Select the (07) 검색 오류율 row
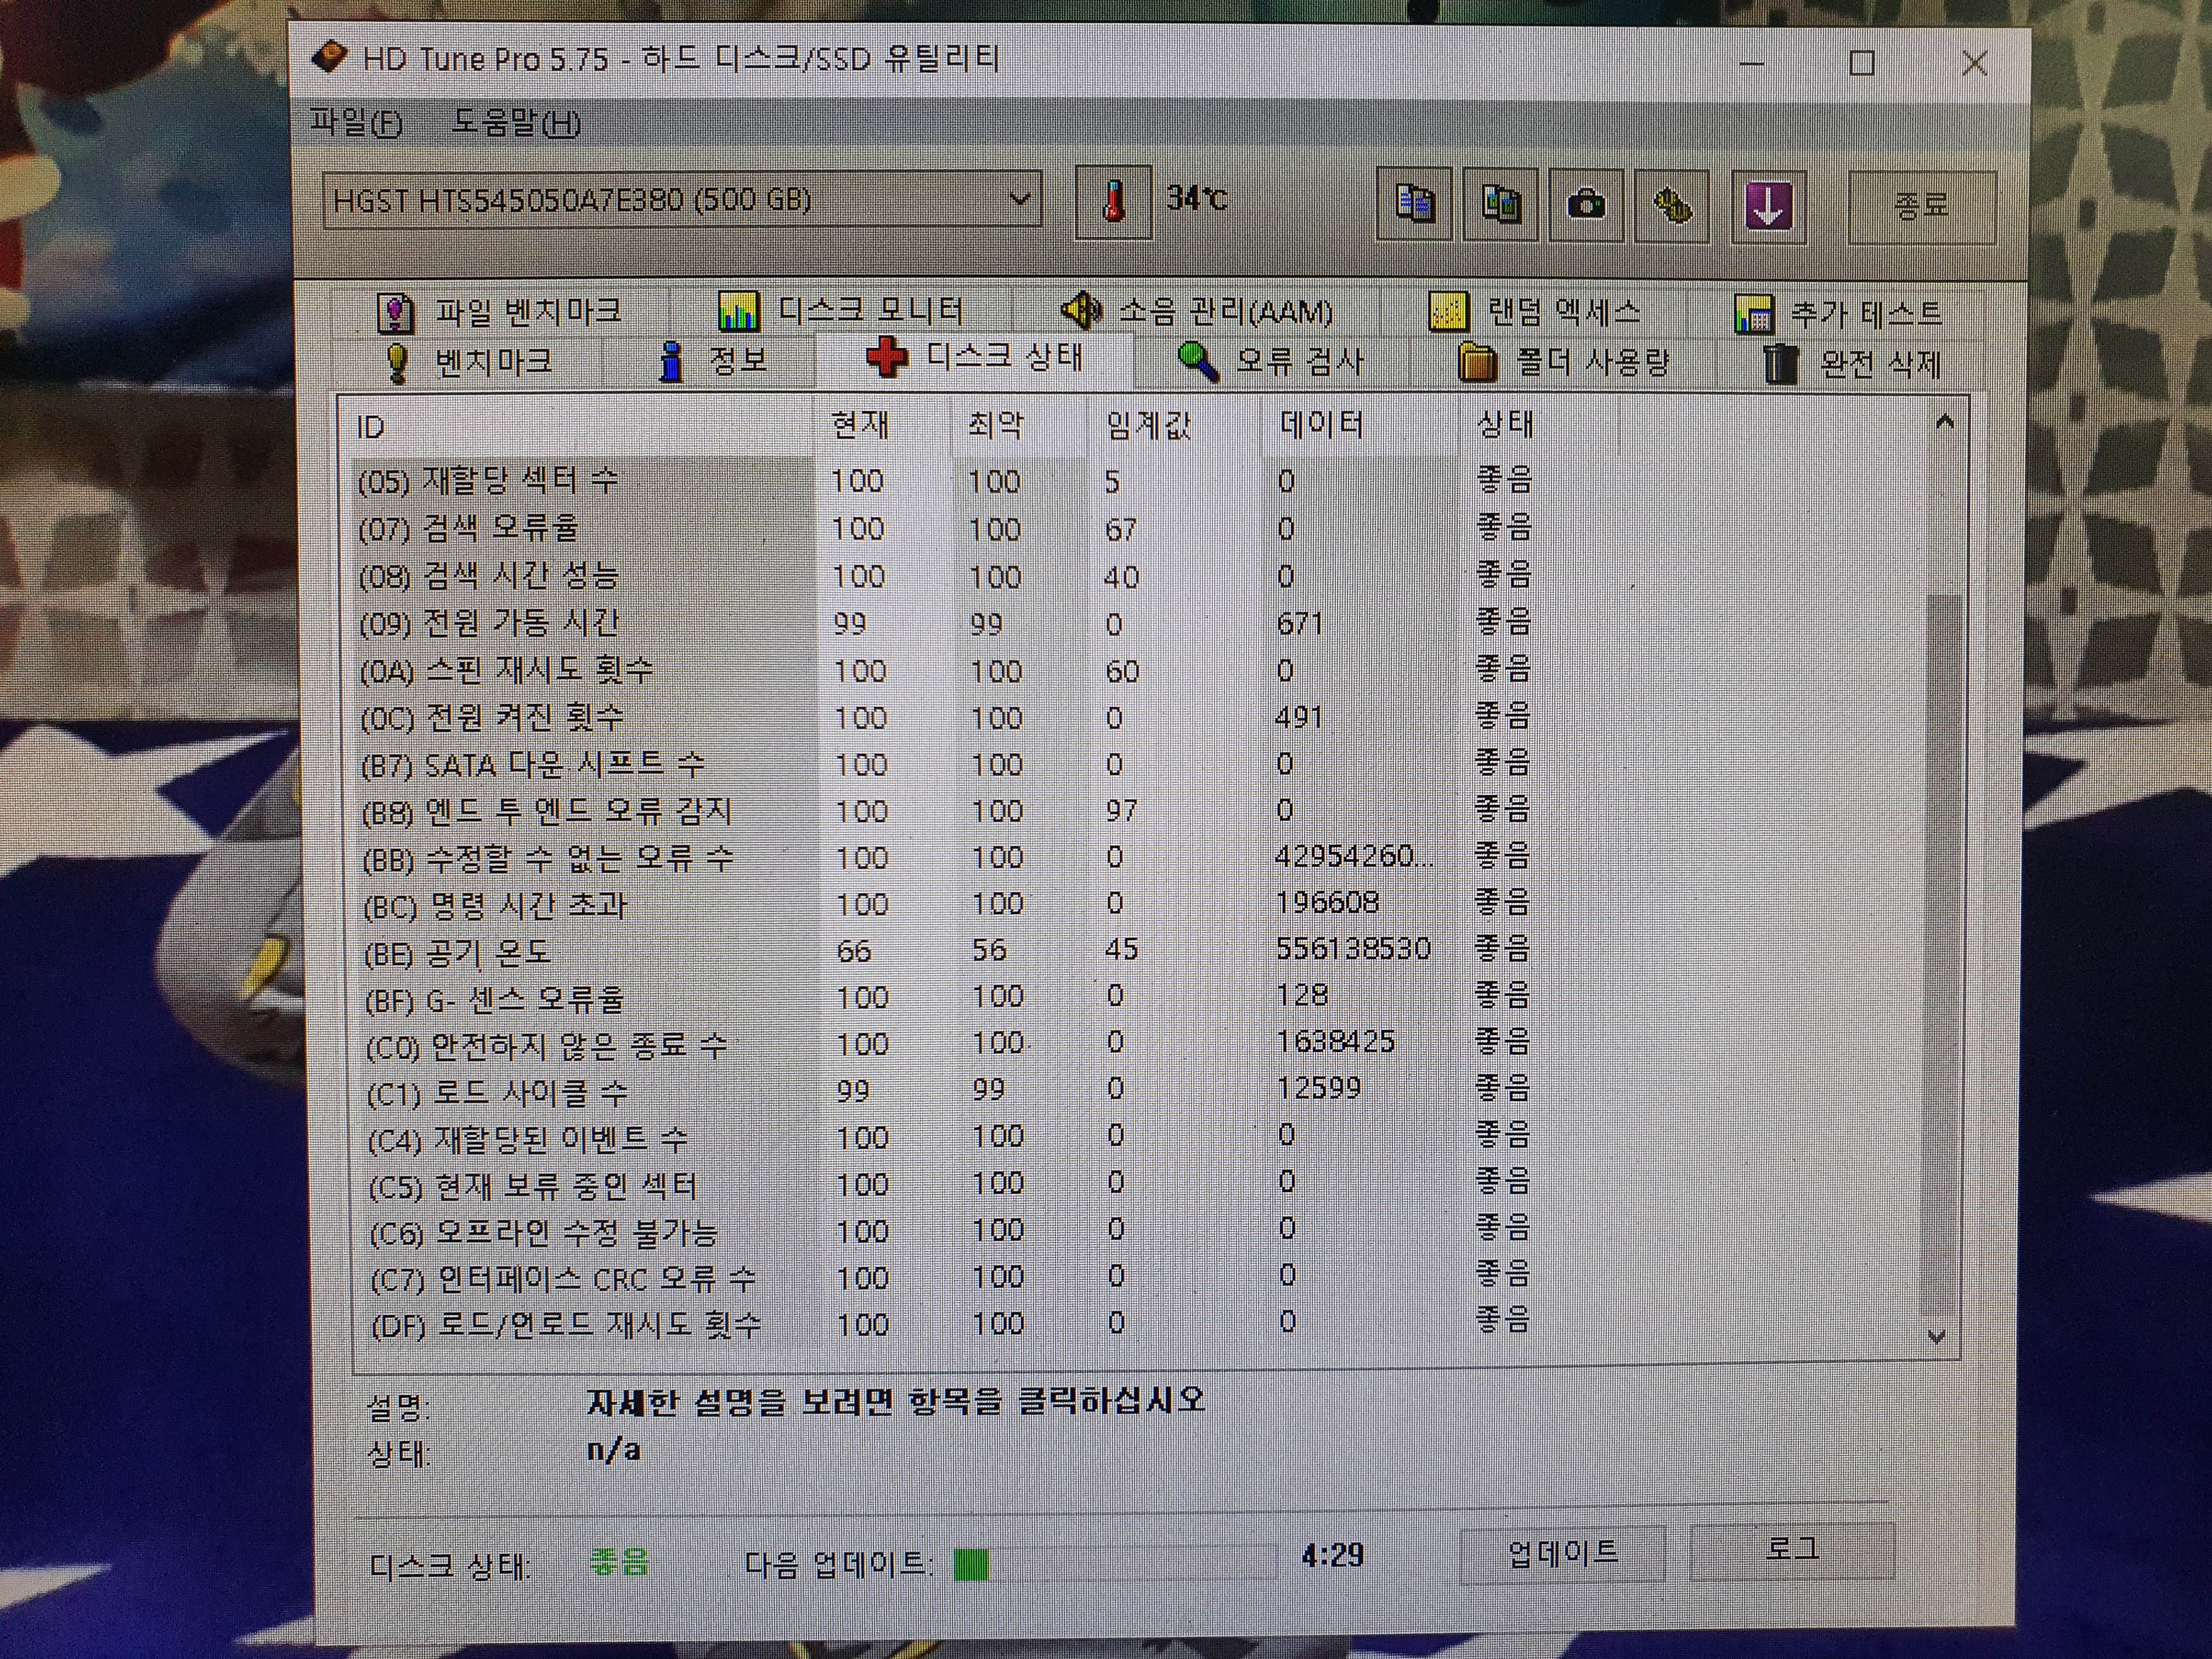The width and height of the screenshot is (2212, 1659). click(944, 528)
